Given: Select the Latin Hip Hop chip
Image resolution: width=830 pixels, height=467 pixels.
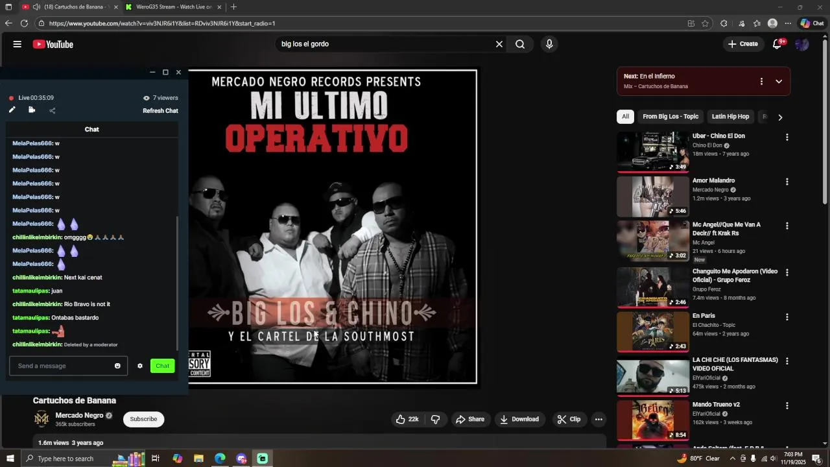Looking at the screenshot, I should [730, 117].
